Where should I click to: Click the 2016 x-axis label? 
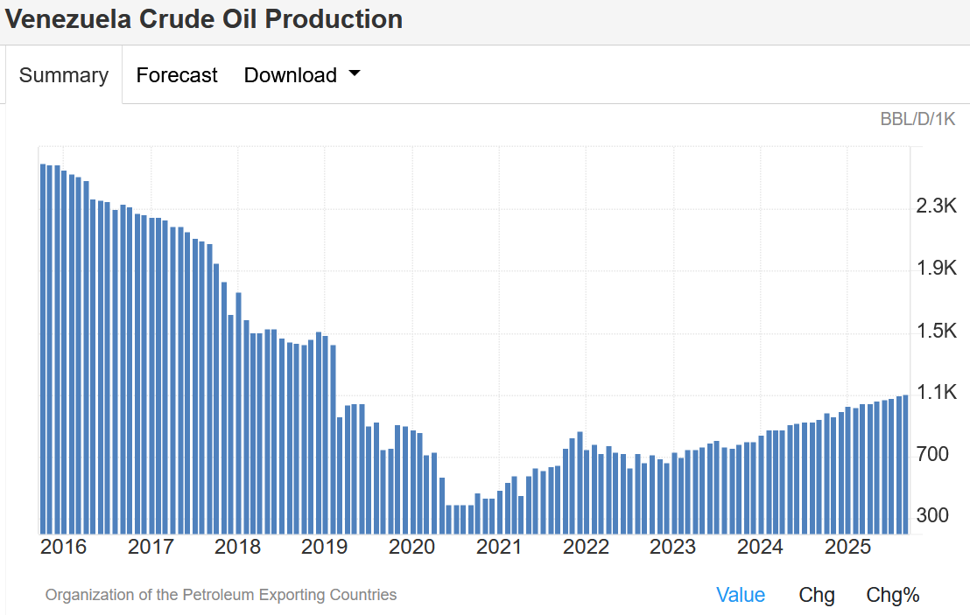(x=64, y=547)
